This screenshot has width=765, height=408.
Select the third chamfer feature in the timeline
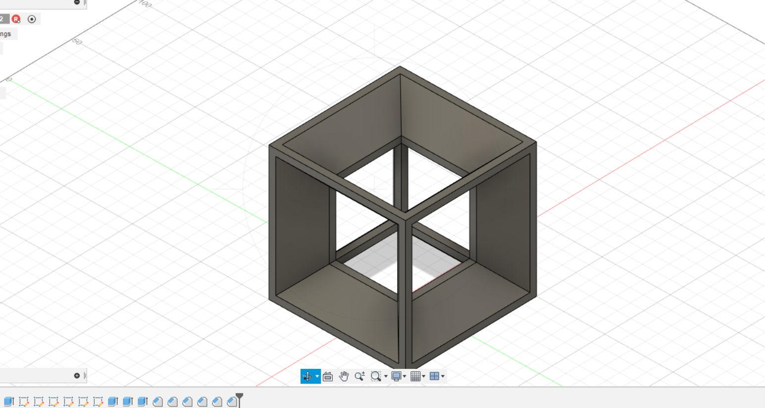pyautogui.click(x=187, y=402)
